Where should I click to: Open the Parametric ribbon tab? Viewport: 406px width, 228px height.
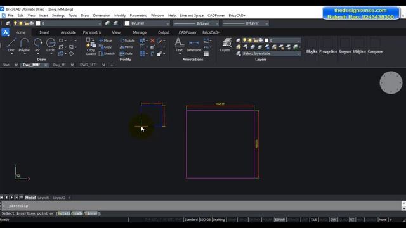92,32
